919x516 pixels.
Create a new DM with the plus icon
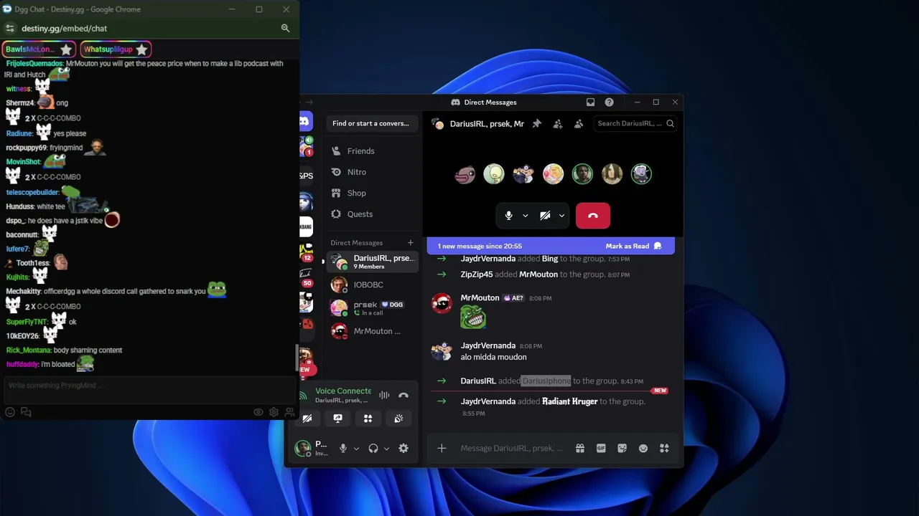pos(410,243)
